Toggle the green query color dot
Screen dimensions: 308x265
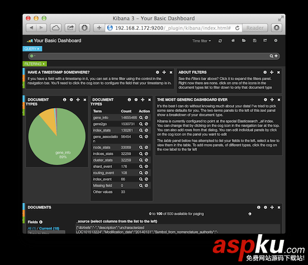pos(32,56)
